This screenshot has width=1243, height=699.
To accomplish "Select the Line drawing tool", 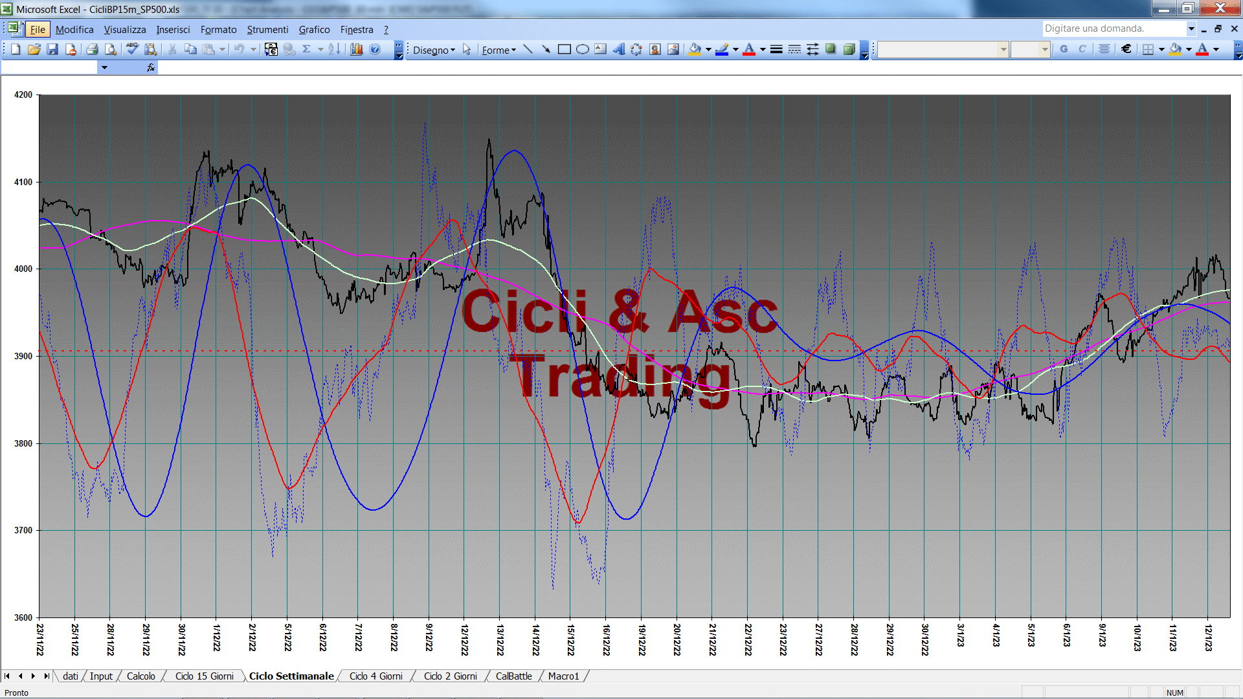I will pos(528,49).
